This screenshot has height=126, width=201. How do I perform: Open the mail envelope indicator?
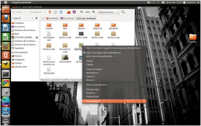[x=163, y=2]
